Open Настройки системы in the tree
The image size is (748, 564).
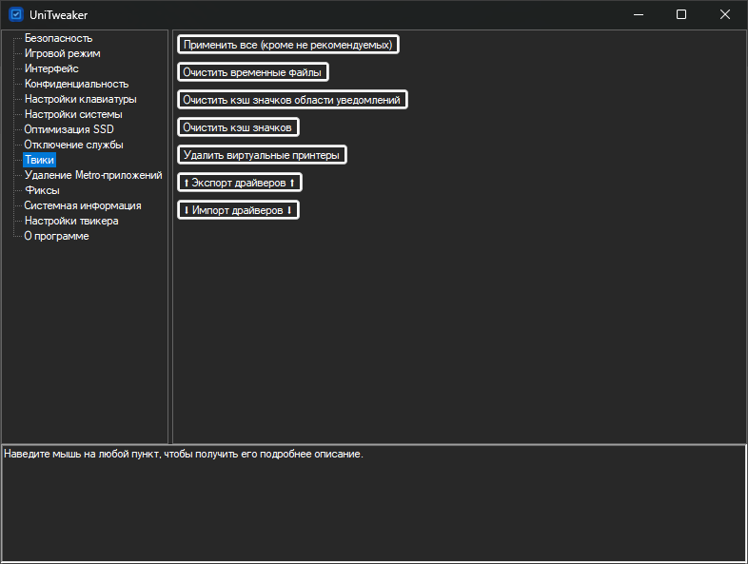point(73,114)
